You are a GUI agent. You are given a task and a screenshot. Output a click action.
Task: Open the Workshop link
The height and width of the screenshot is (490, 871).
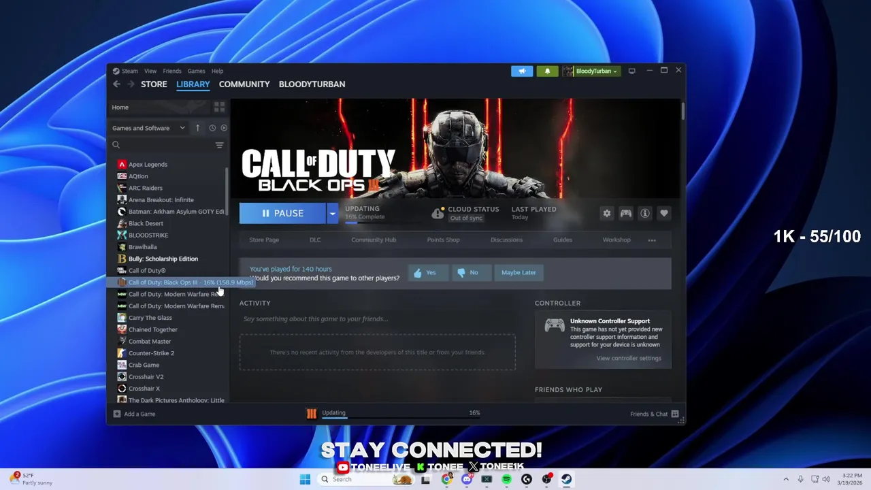point(617,240)
